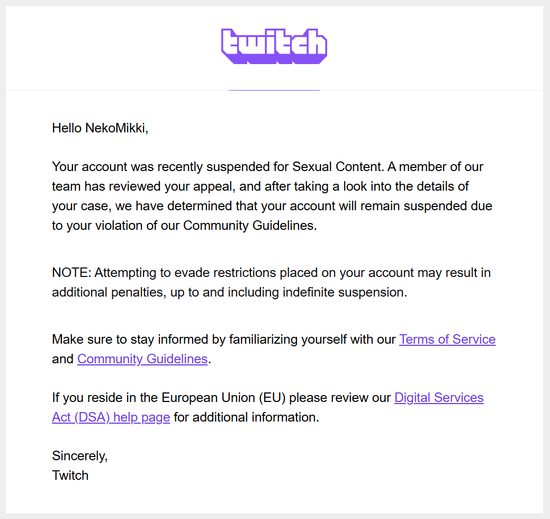The height and width of the screenshot is (519, 550).
Task: Follow the Digital Services link text
Action: point(439,398)
